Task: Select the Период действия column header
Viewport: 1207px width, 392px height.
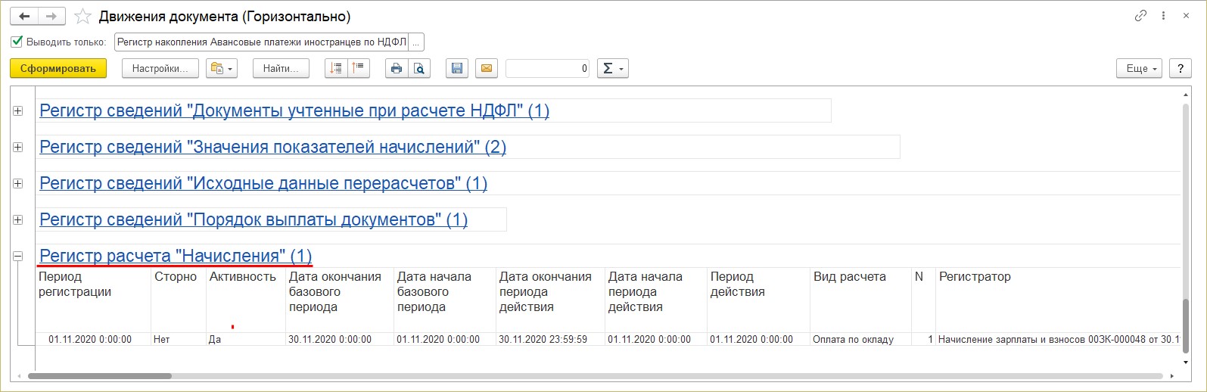Action: coord(758,300)
